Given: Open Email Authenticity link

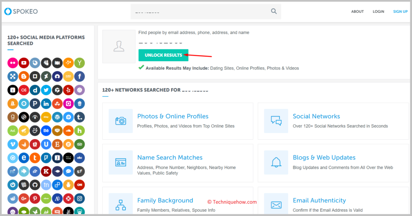Looking at the screenshot, I should coord(319,200).
